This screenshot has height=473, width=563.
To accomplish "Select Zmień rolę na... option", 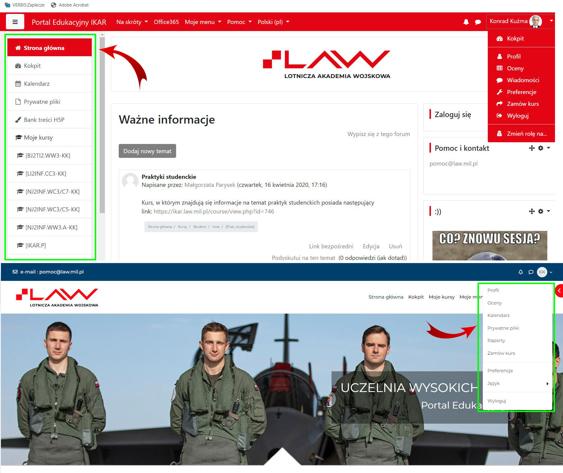I will click(521, 134).
